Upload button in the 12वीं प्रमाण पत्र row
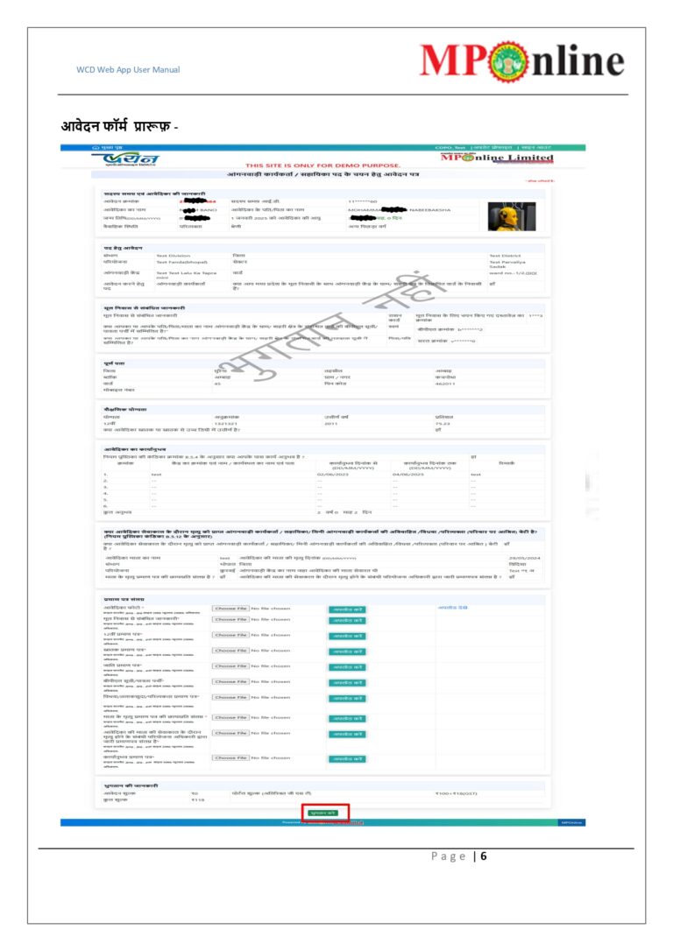Screen dimensions: 673x951 coord(347,637)
